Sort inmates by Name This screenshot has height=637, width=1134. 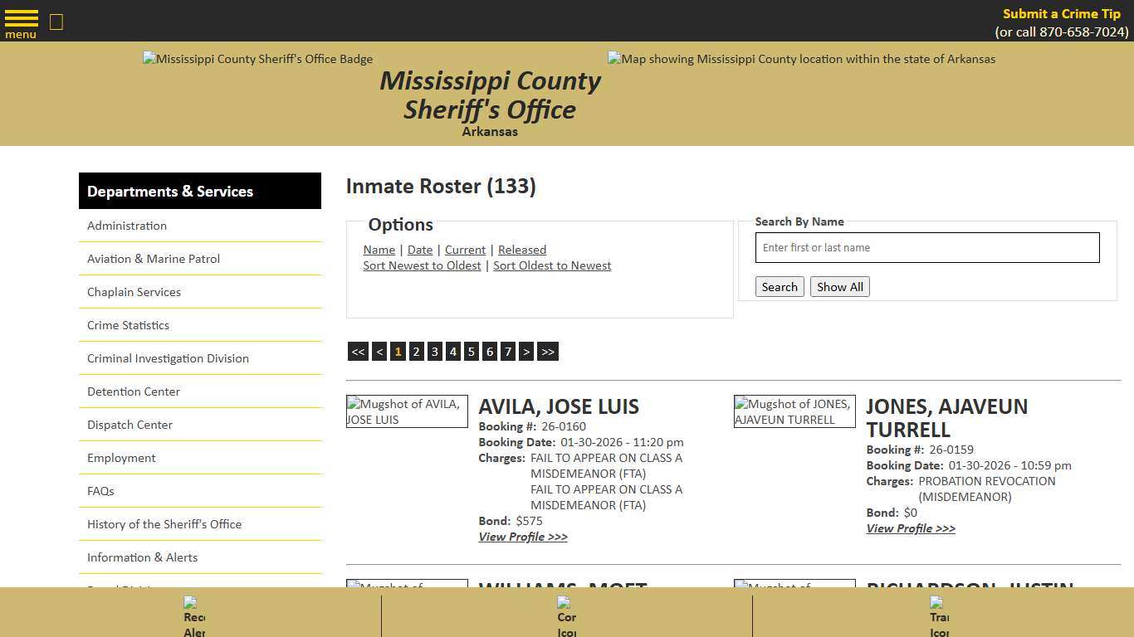(x=379, y=250)
